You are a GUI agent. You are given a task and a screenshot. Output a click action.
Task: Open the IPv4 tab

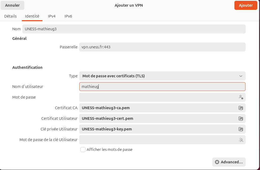pyautogui.click(x=52, y=16)
